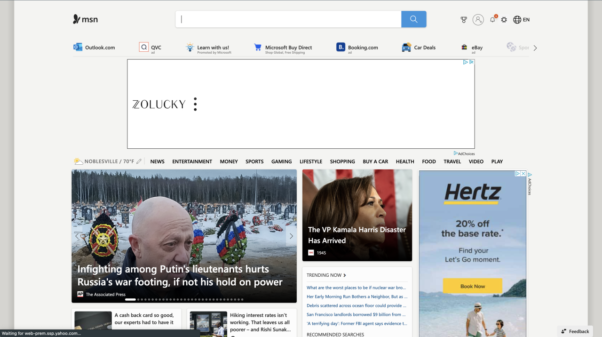Screen dimensions: 602x337
Task: Click the globe language icon
Action: tap(517, 20)
